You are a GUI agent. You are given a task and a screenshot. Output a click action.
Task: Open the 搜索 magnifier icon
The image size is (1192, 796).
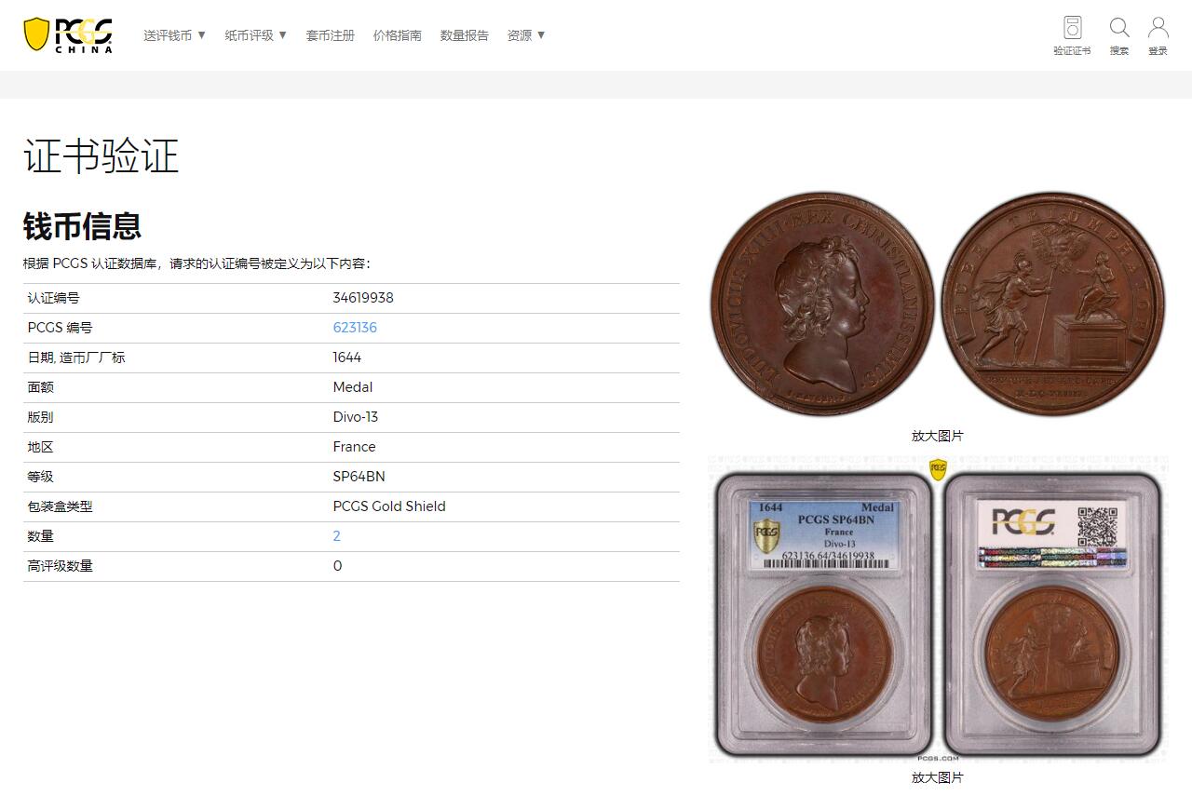[x=1119, y=36]
